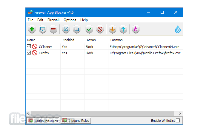
Task: Click the empty-box Disable toolbar icon
Action: tap(77, 29)
